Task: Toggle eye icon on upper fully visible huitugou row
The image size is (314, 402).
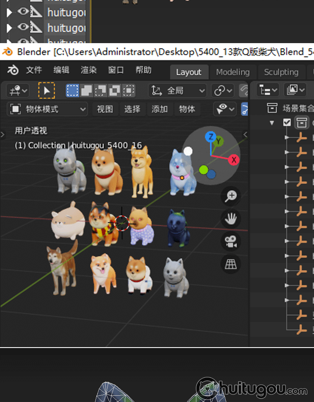Action: (x=23, y=12)
